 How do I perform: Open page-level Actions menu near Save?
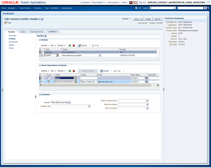[126, 19]
